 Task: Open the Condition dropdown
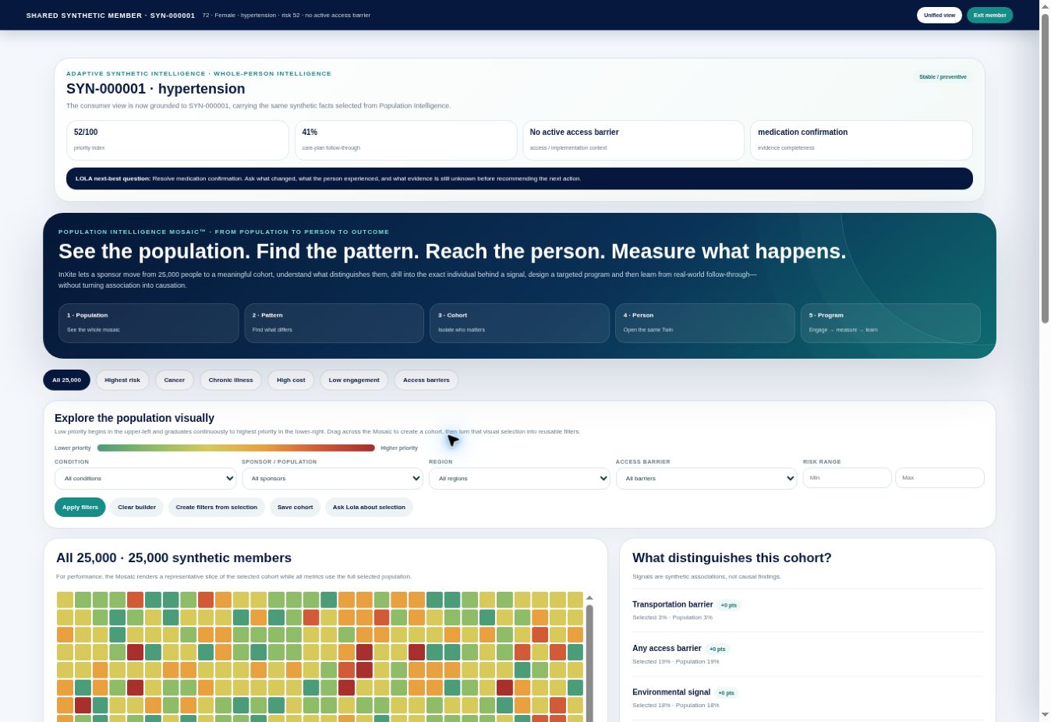[146, 478]
